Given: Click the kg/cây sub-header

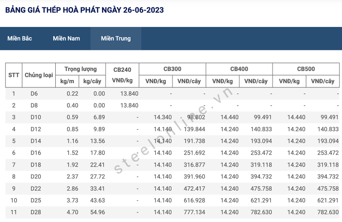Looking at the screenshot, I should point(92,81).
